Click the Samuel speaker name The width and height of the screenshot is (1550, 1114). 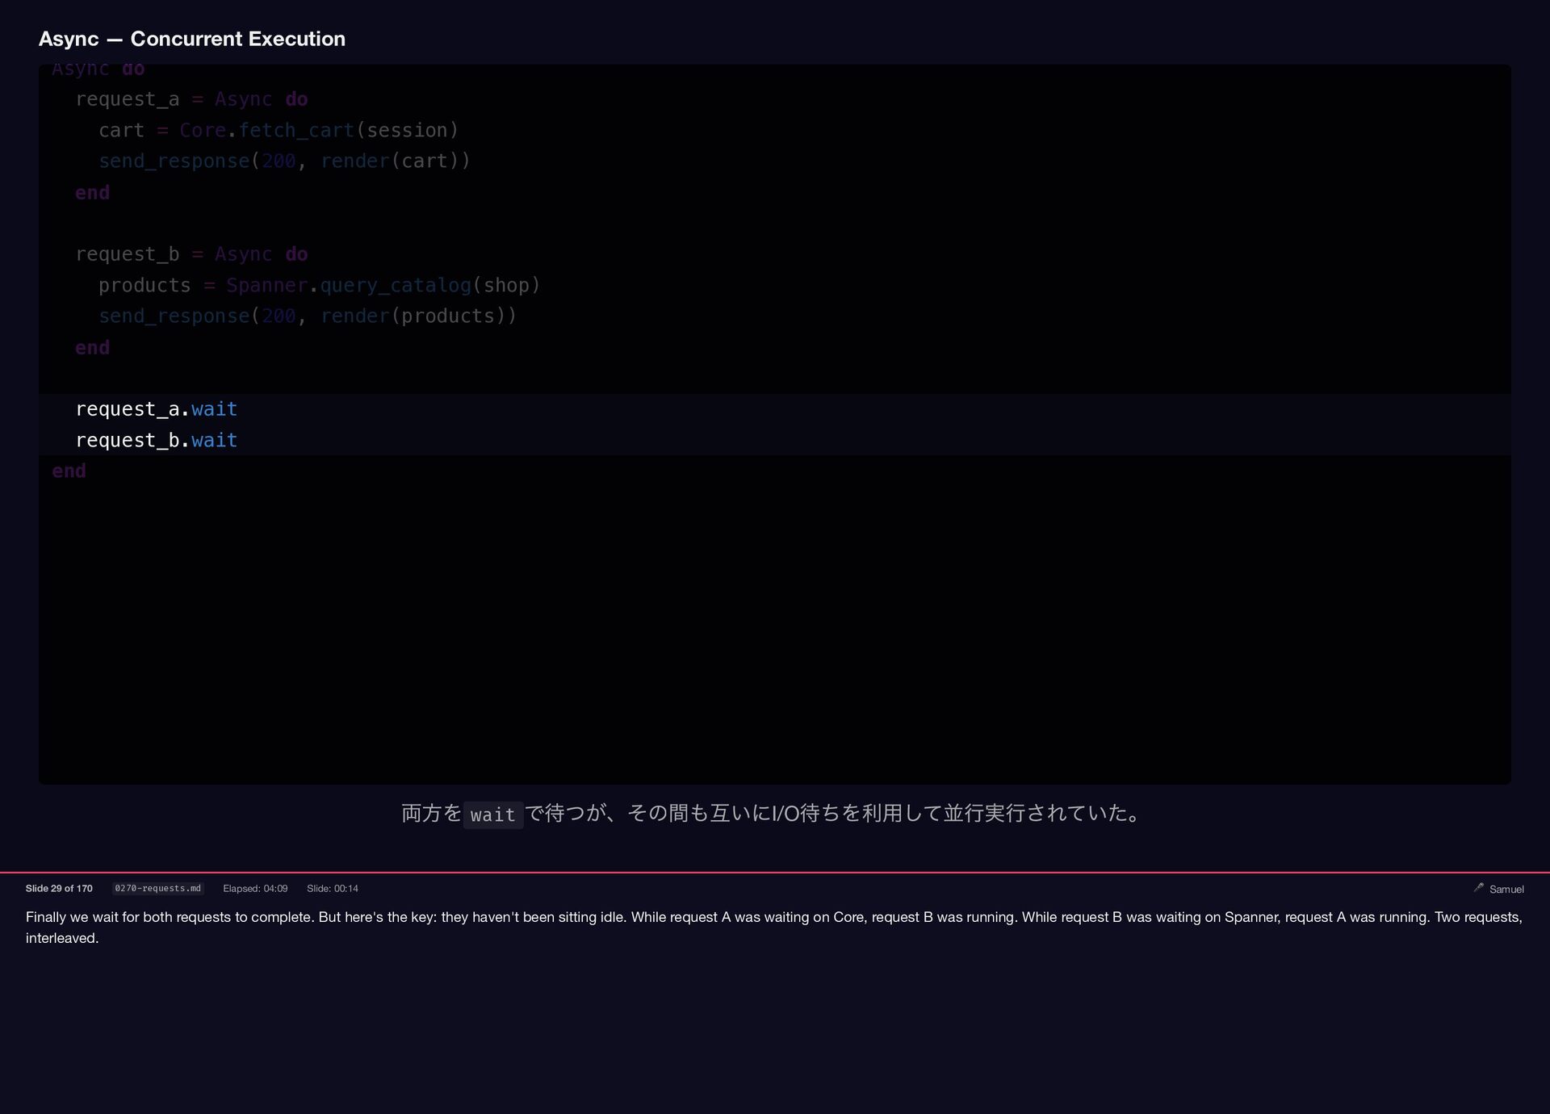click(x=1506, y=889)
